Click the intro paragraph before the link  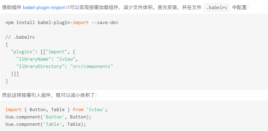pos(12,8)
